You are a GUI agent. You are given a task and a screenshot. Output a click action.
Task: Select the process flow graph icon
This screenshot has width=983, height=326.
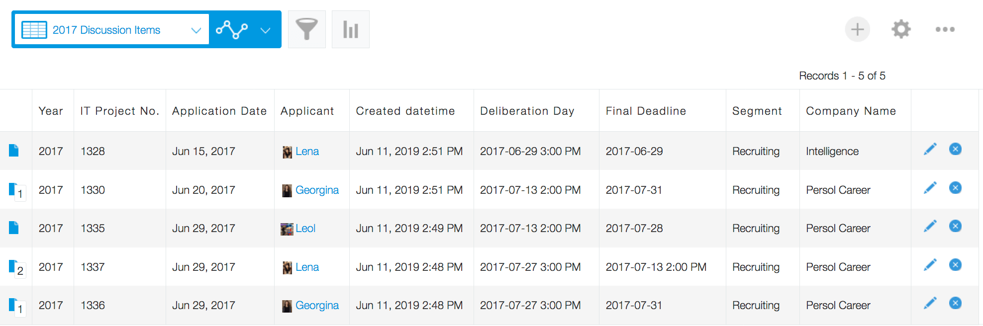pyautogui.click(x=232, y=30)
